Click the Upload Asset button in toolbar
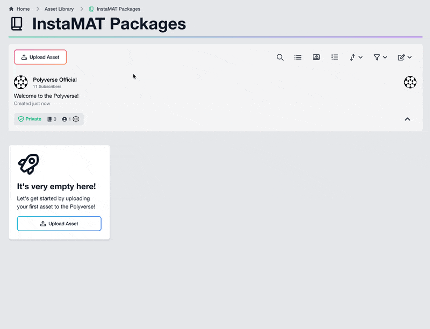This screenshot has height=329, width=430. (40, 57)
